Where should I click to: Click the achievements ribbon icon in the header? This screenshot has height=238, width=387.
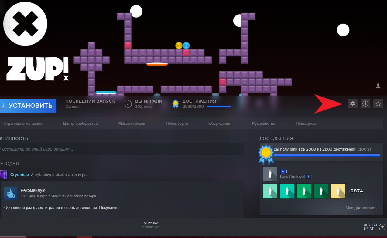[x=175, y=104]
